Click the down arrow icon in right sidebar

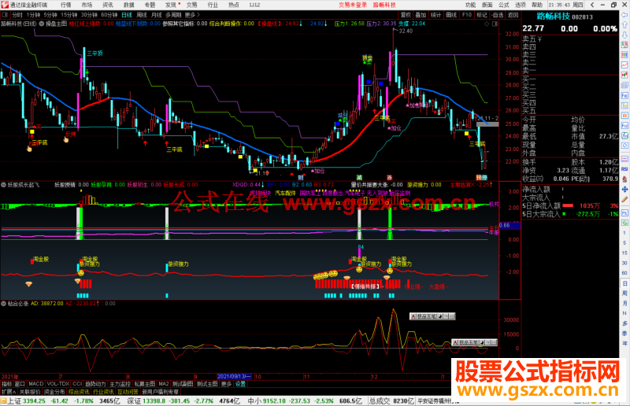point(624,35)
